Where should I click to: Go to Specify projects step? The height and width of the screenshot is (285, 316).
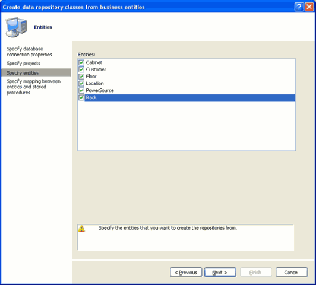pyautogui.click(x=23, y=64)
